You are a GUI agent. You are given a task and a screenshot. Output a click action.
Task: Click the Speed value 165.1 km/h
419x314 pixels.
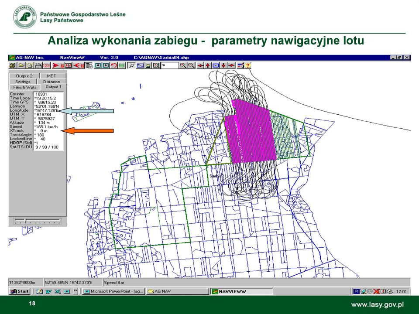coord(46,127)
